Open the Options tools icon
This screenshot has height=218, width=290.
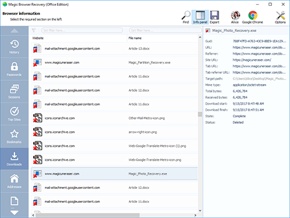(x=280, y=17)
